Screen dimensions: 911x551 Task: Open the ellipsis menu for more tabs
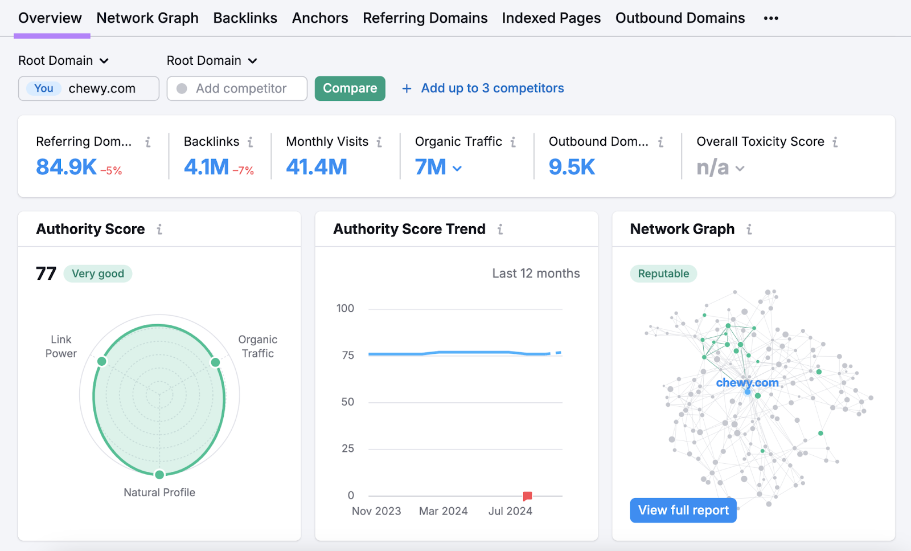point(770,18)
